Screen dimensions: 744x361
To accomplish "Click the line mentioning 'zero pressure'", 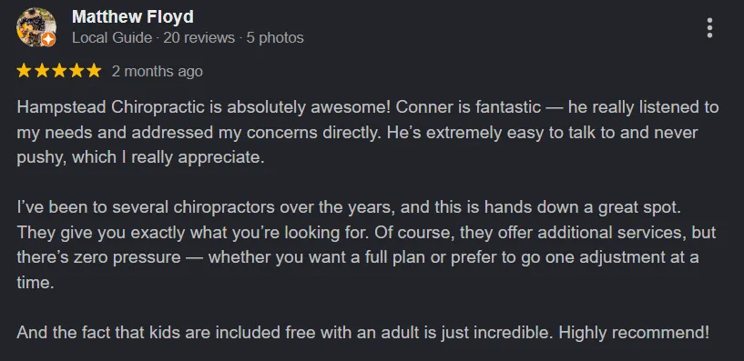I will coord(358,257).
